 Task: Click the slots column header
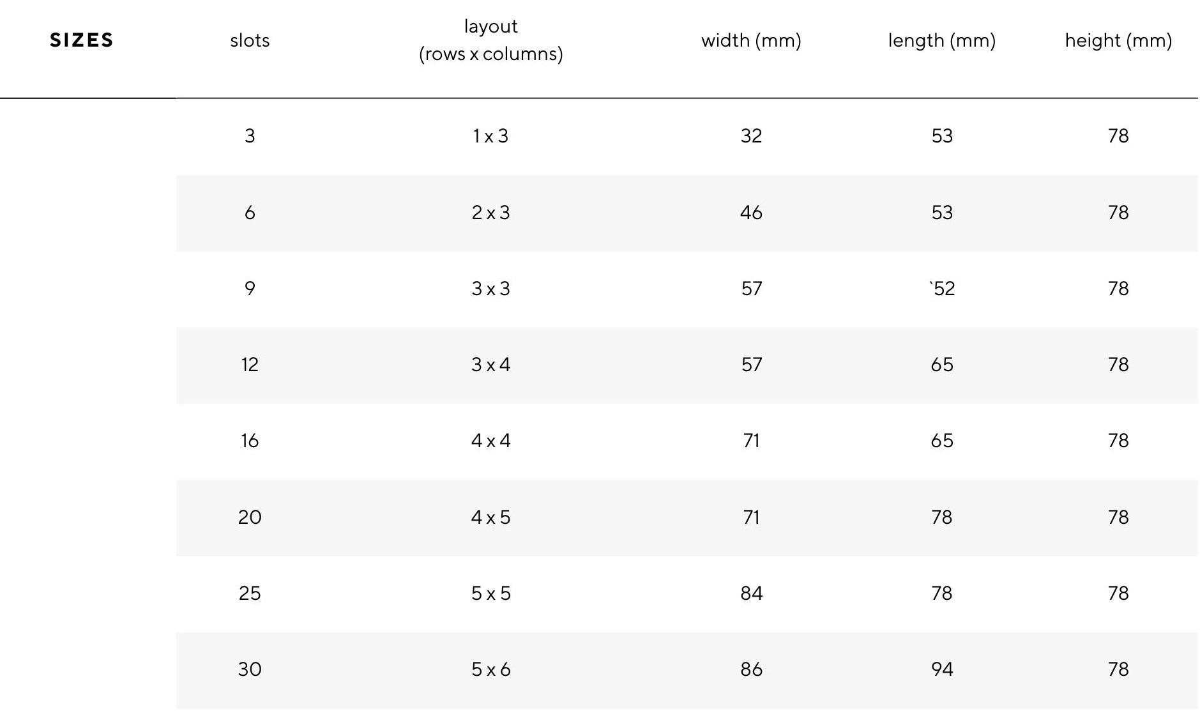click(250, 40)
